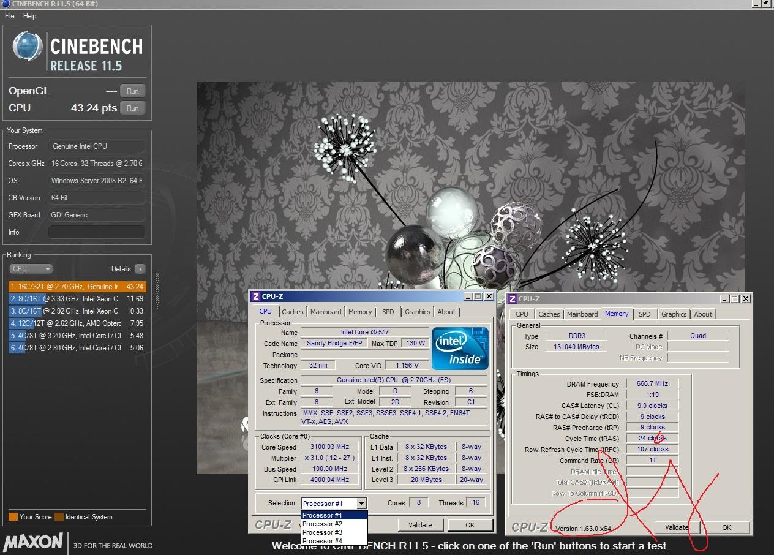Click the ranking Details arrow button

pos(140,269)
